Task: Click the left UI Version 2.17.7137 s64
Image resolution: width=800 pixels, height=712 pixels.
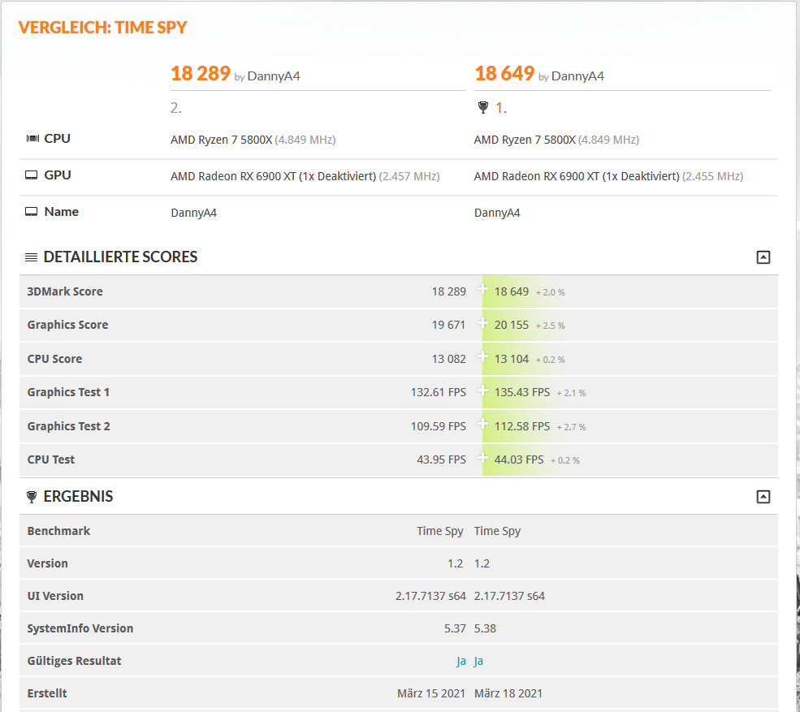Action: coord(430,596)
